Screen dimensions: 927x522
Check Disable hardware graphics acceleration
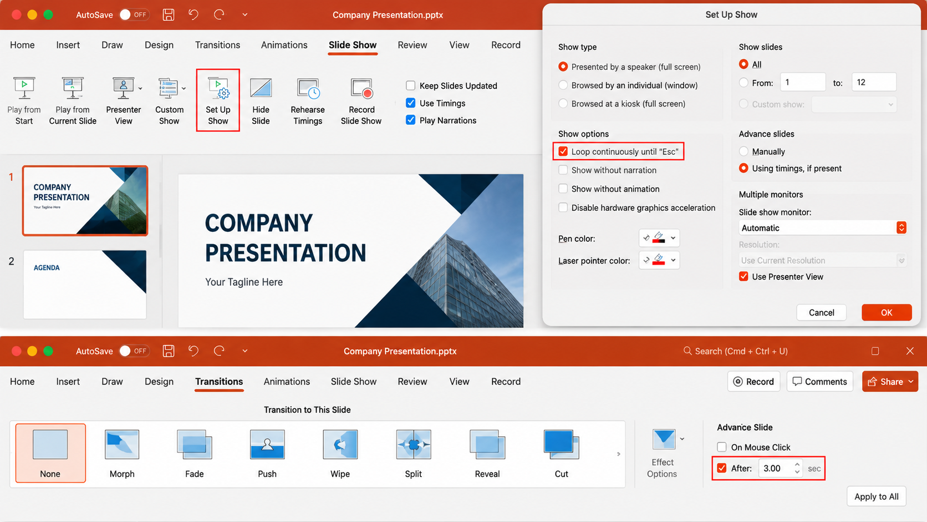coord(563,207)
